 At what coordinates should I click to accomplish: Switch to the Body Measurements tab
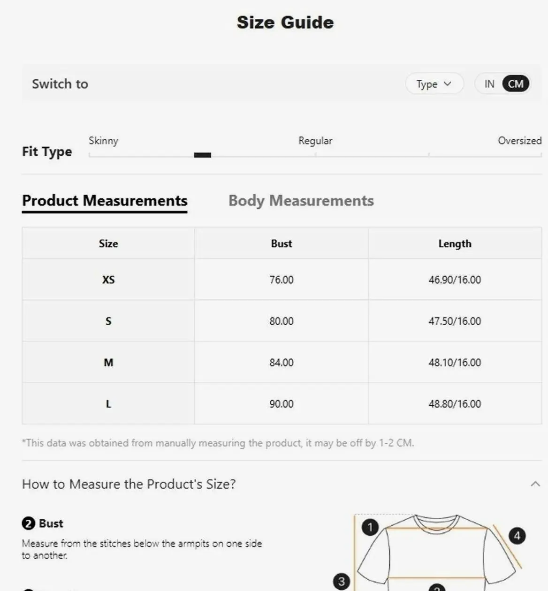click(x=301, y=201)
